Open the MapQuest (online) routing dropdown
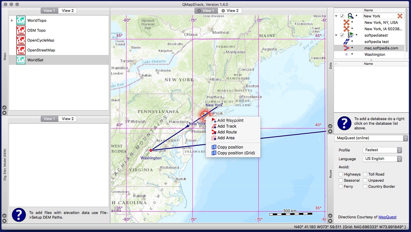This screenshot has height=232, width=411. coord(371,138)
